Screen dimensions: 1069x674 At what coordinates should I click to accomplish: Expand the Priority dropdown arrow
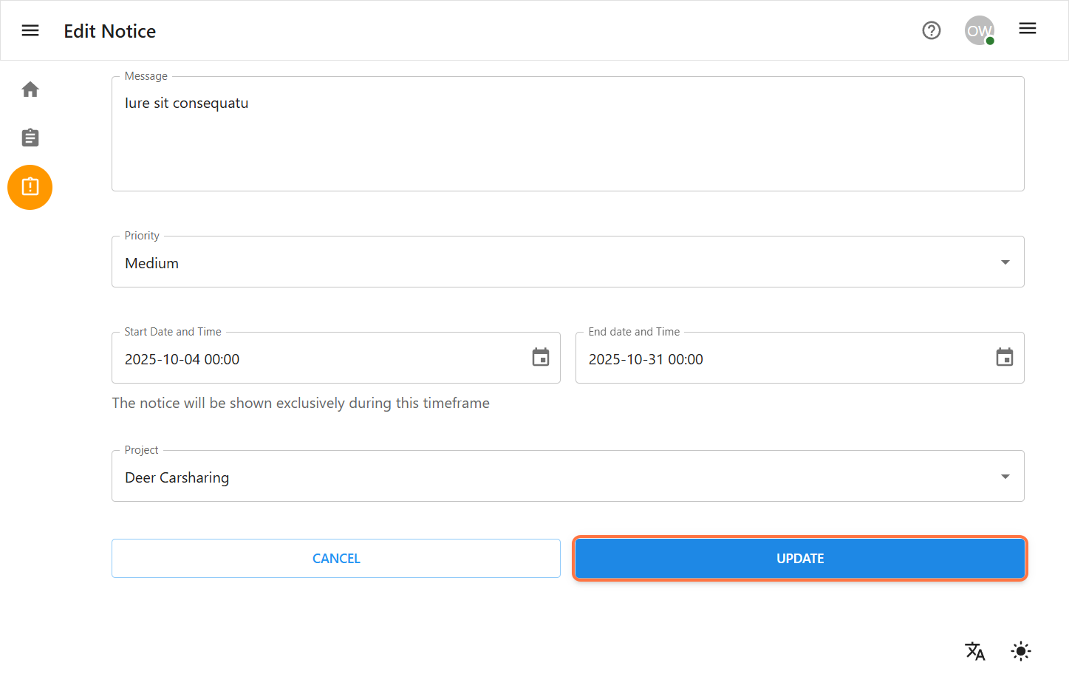(x=1004, y=262)
